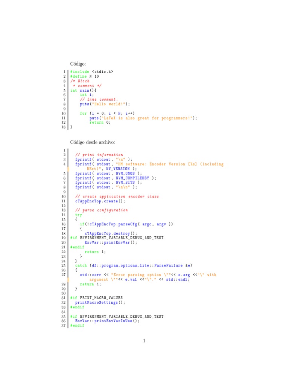Click the 'catch (df::program_options_lite::ParseFailure &e)' line
This screenshot has width=289, height=386.
pos(134,266)
